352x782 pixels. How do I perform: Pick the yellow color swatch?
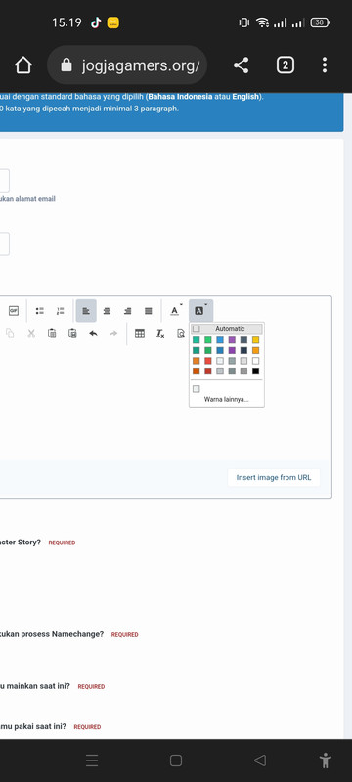pyautogui.click(x=256, y=340)
